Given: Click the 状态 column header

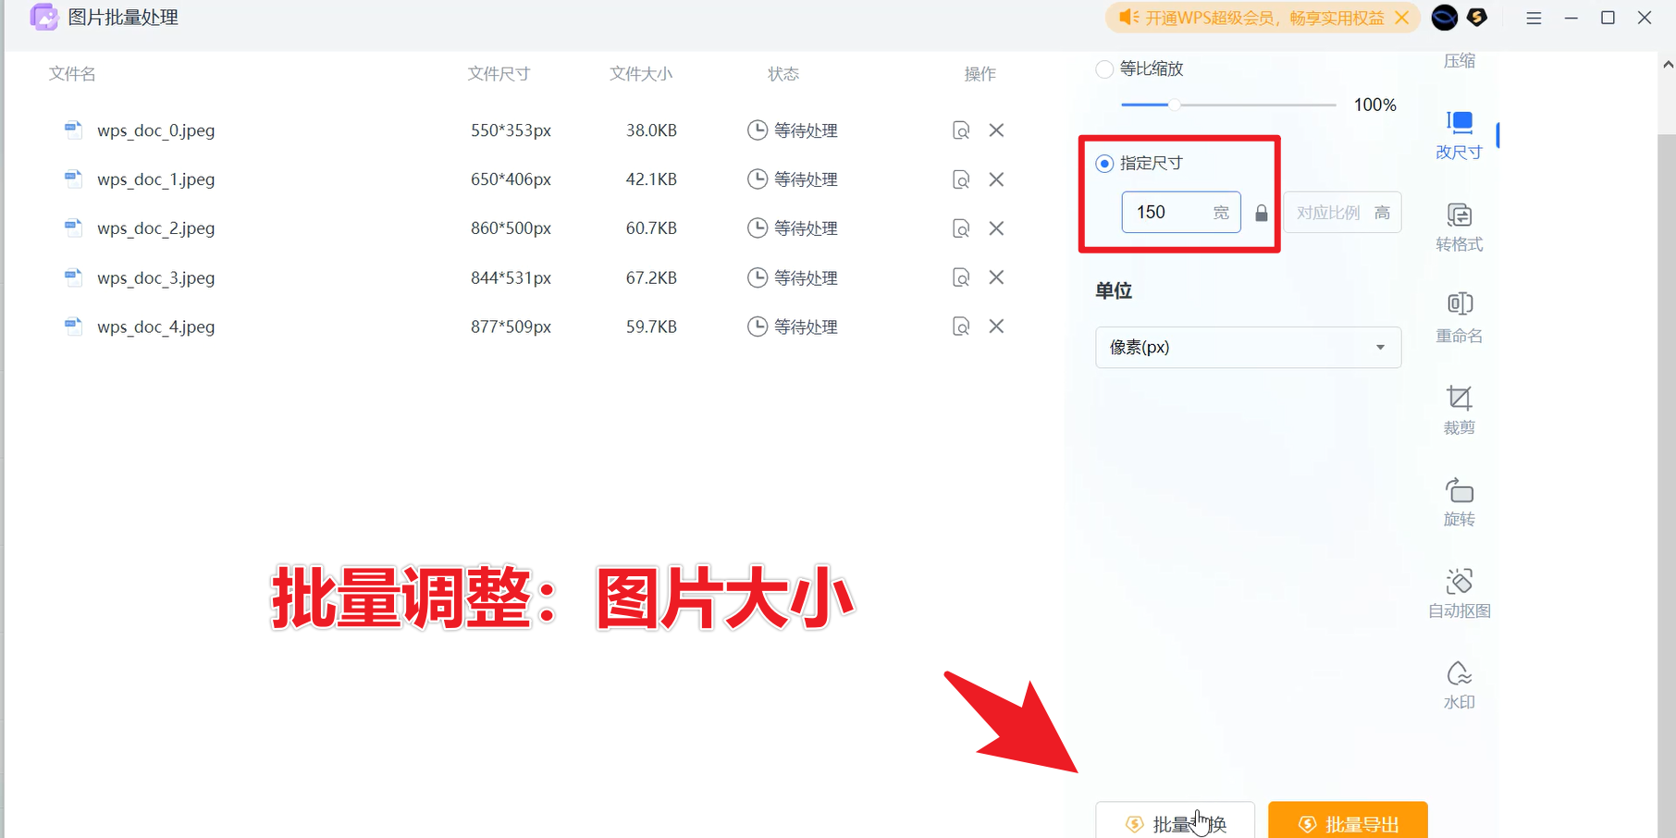Looking at the screenshot, I should click(x=783, y=74).
